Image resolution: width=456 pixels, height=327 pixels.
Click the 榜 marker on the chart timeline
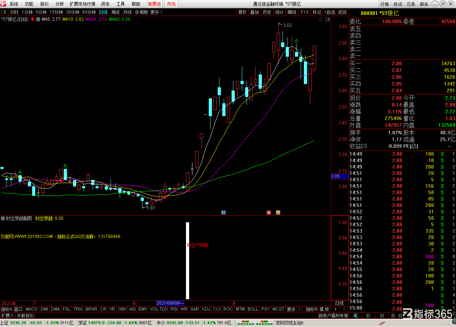pos(278,213)
